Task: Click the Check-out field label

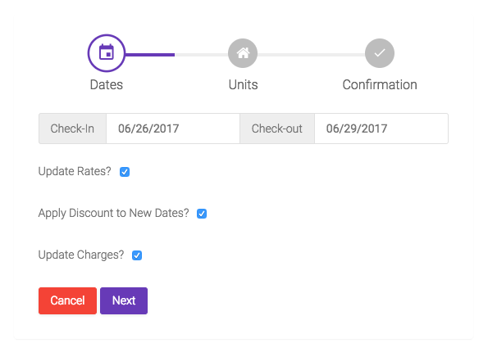Action: click(x=277, y=129)
